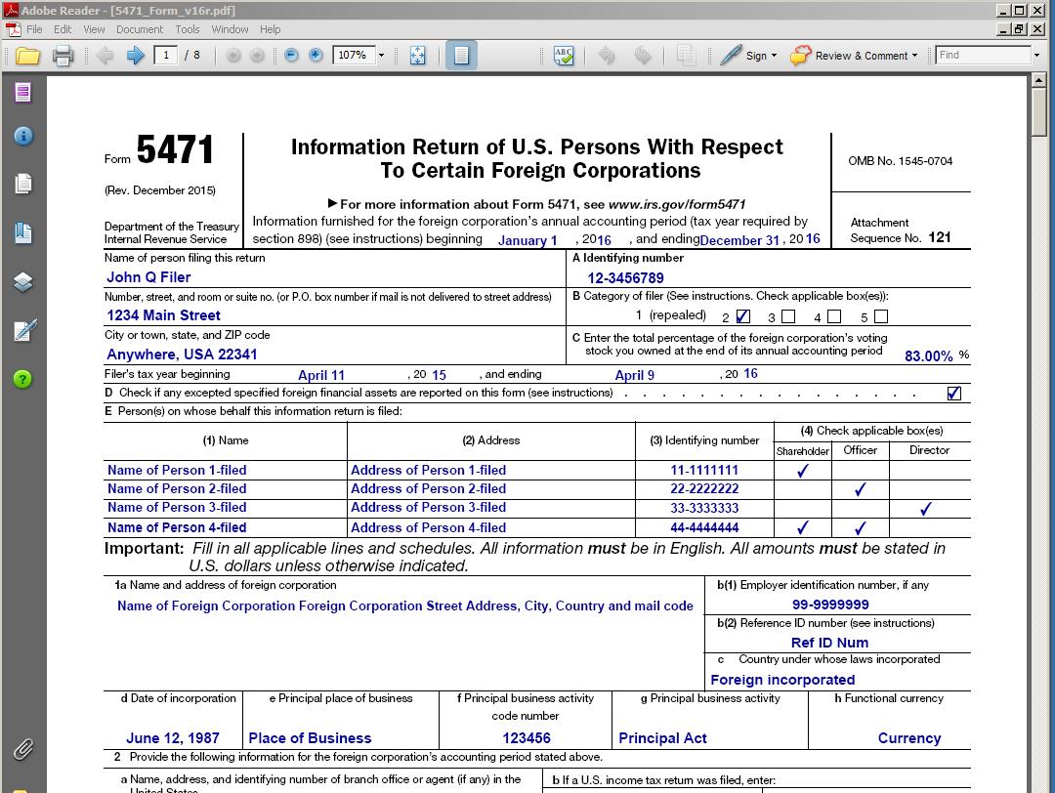Viewport: 1055px width, 793px height.
Task: Open the Tools menu
Action: [187, 29]
